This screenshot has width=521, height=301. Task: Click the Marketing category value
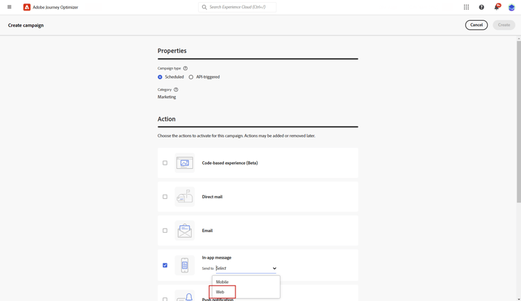tap(167, 97)
